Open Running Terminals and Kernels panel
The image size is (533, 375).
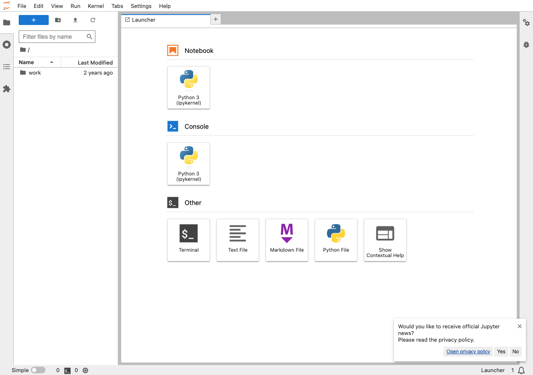point(7,45)
